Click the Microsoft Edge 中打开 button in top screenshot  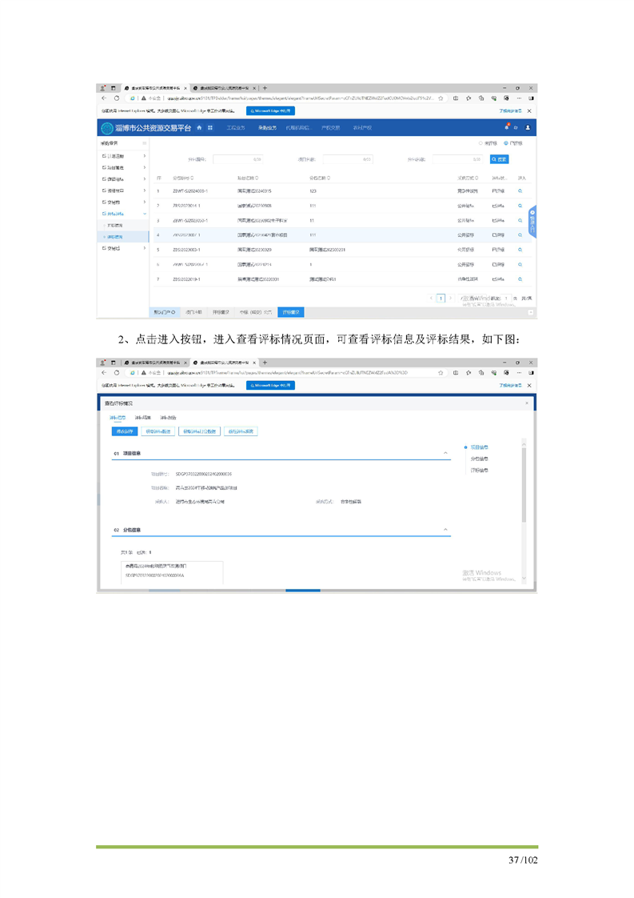(270, 110)
